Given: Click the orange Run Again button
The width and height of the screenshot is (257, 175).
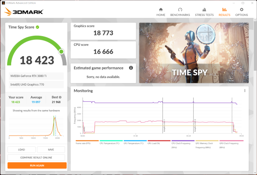Looking at the screenshot, I should (x=37, y=165).
